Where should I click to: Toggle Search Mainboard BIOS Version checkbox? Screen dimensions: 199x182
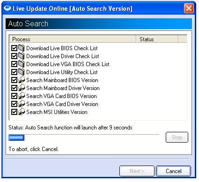(x=14, y=80)
